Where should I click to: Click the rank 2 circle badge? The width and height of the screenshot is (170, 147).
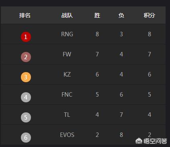tap(26, 57)
